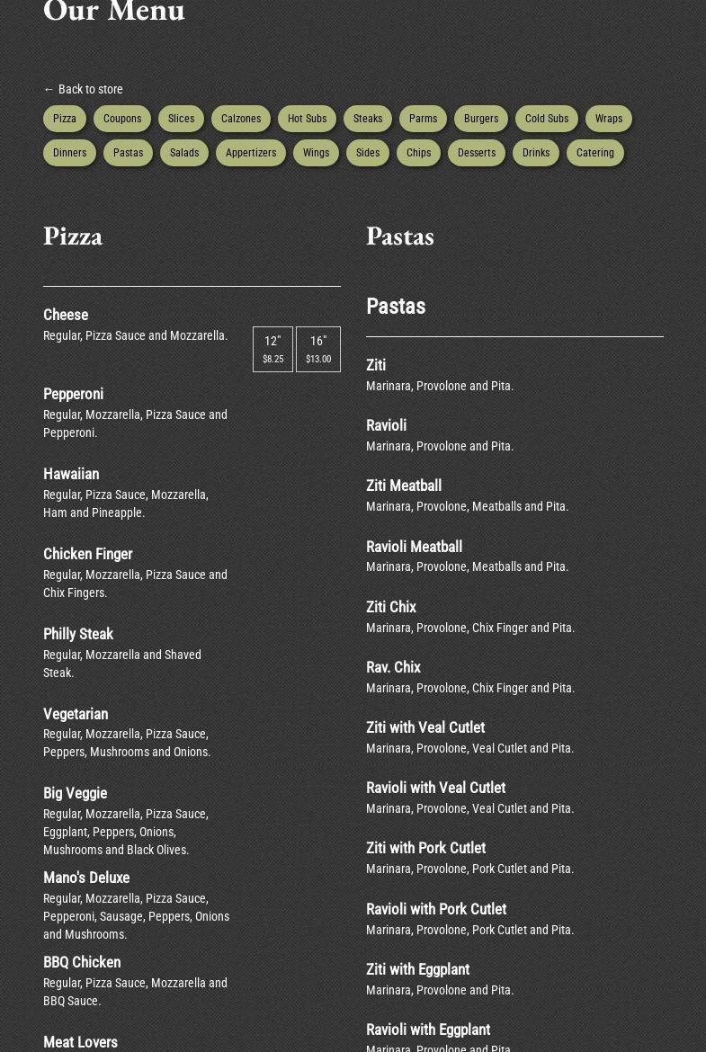Click the Wraps category tag
Screen dimensions: 706x1052
pos(609,119)
